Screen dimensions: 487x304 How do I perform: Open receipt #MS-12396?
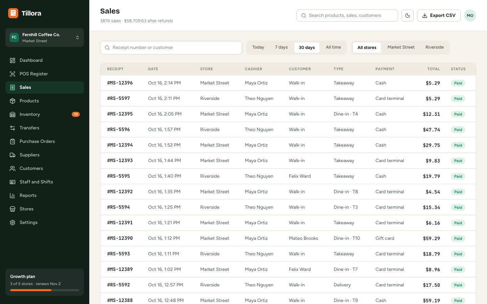coord(120,83)
